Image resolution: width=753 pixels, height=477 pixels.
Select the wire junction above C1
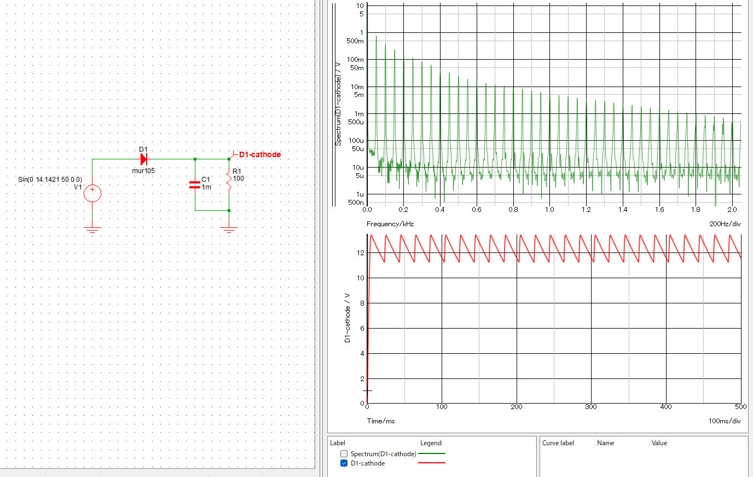(195, 159)
